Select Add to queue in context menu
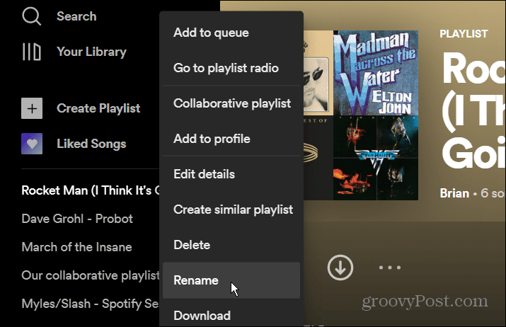Screen dimensions: 506x327 [211, 33]
